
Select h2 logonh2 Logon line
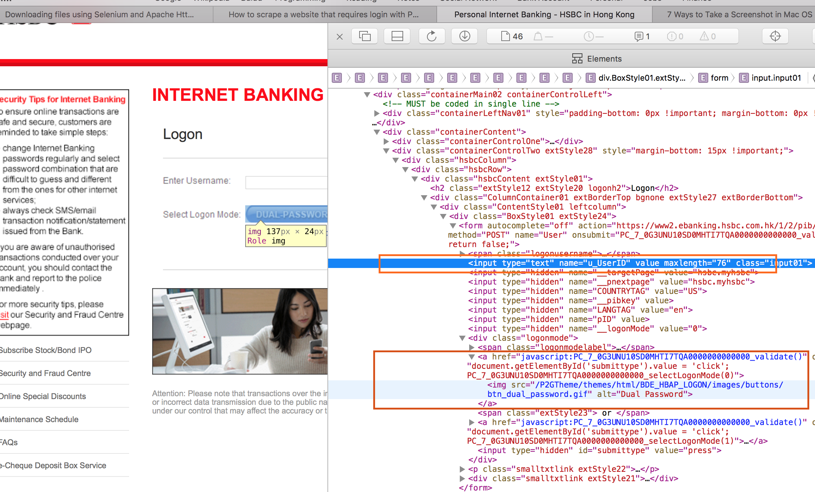click(x=554, y=188)
